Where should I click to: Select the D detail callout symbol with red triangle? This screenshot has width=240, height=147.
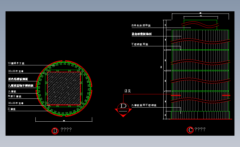[x=123, y=110]
